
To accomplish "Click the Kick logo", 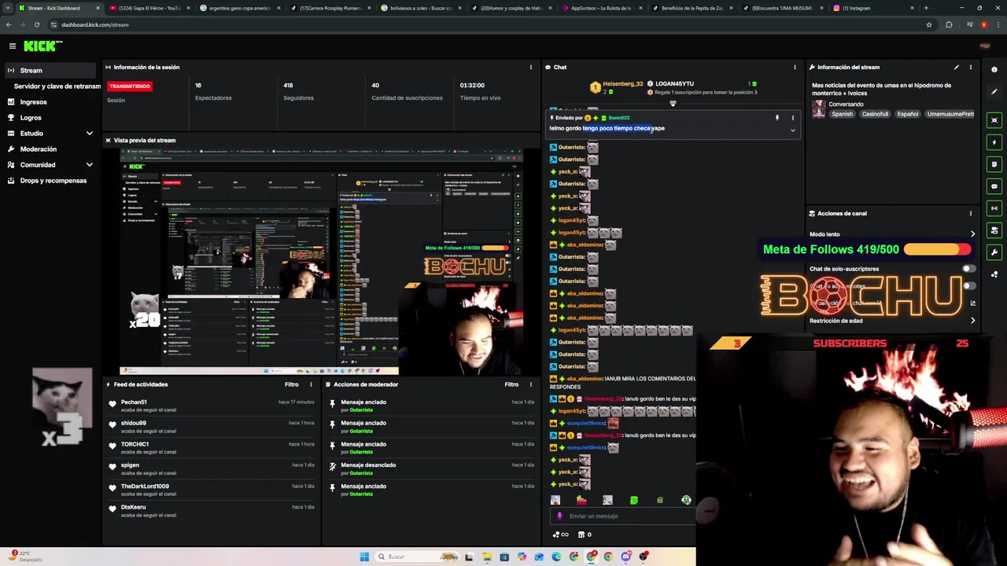I will 42,46.
